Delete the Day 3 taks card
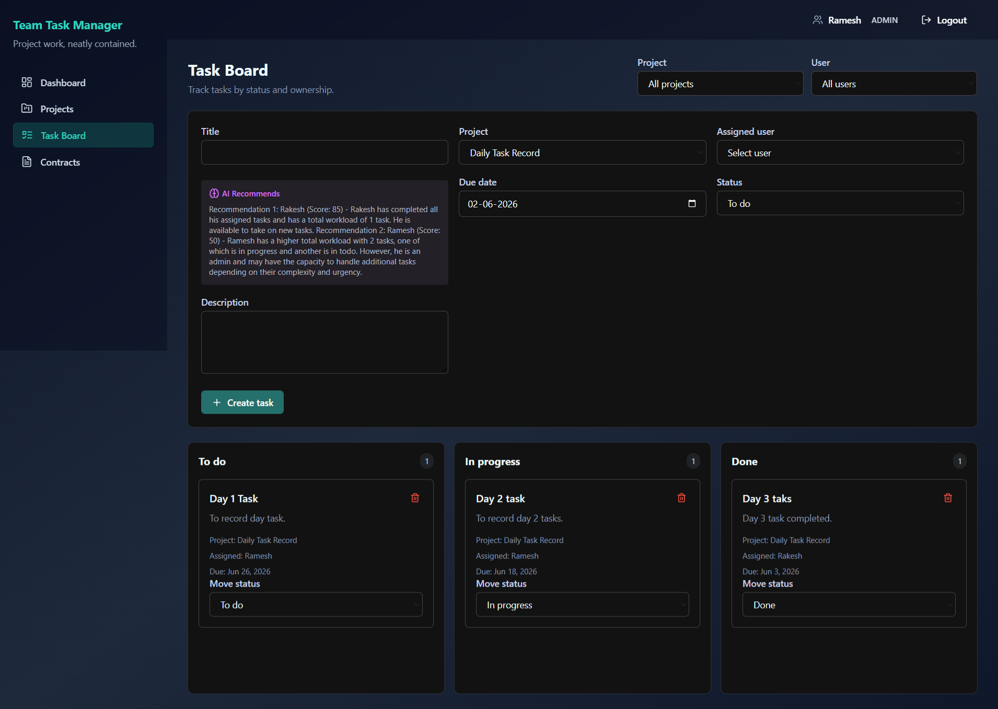Screen dimensions: 998x709 (948, 498)
